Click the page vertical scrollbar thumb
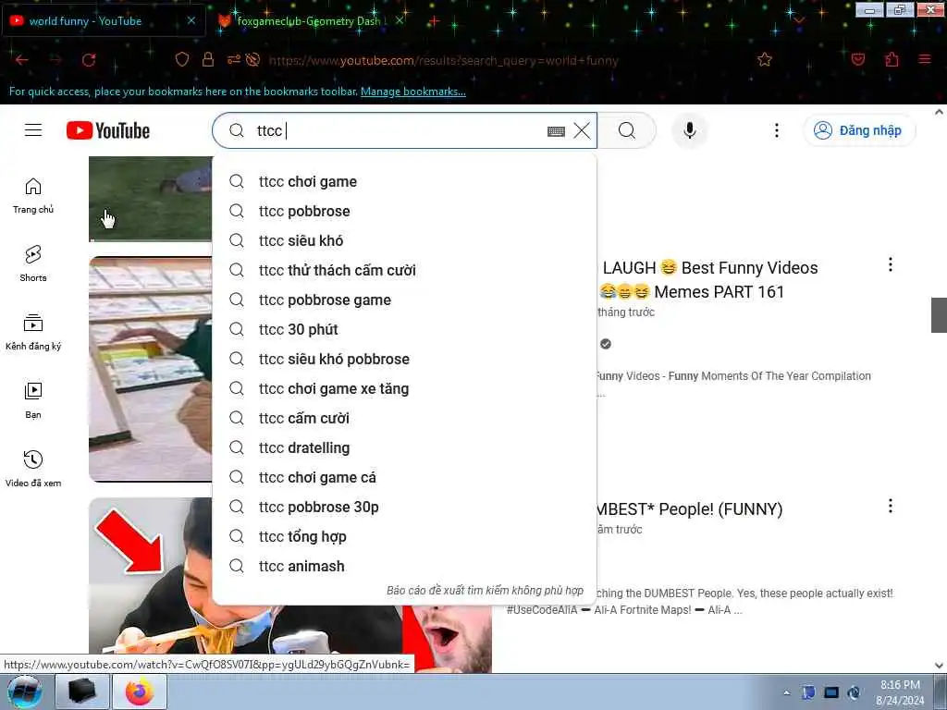Screen dimensions: 947x710 click(939, 315)
